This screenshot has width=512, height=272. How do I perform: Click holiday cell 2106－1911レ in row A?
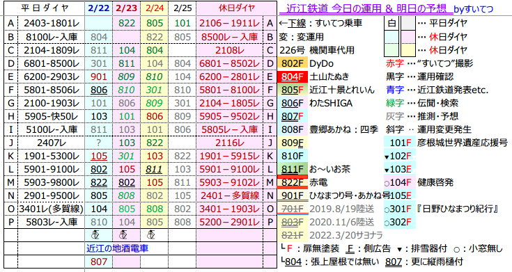[x=230, y=23]
